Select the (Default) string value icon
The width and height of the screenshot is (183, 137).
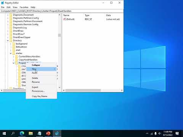[x=64, y=19]
